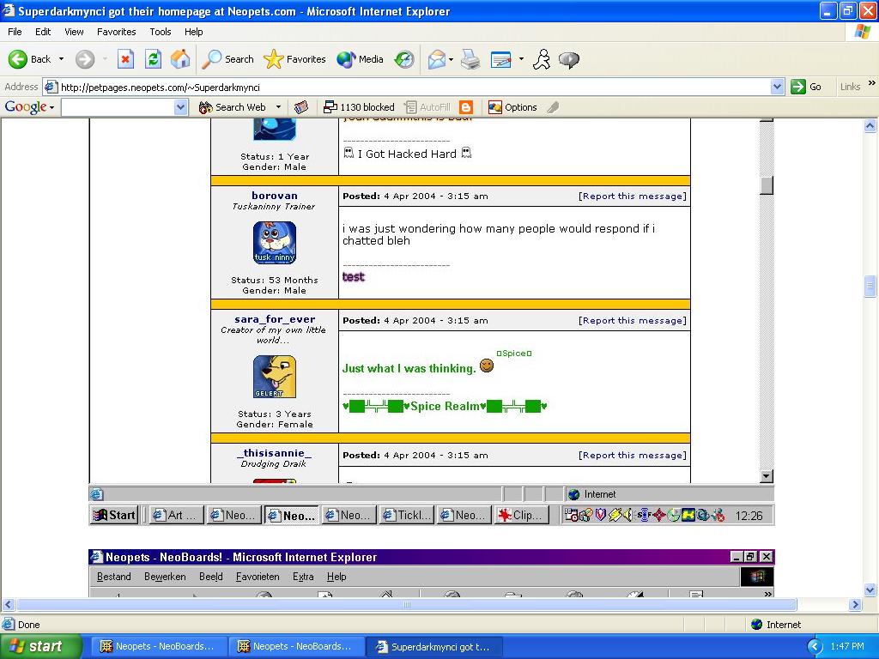Click the page icon in the Address bar
The width and height of the screenshot is (879, 659).
(51, 87)
